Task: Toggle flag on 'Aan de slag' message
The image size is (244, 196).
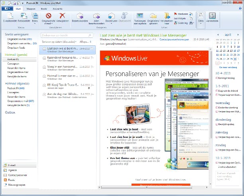Action: pyautogui.click(x=92, y=94)
